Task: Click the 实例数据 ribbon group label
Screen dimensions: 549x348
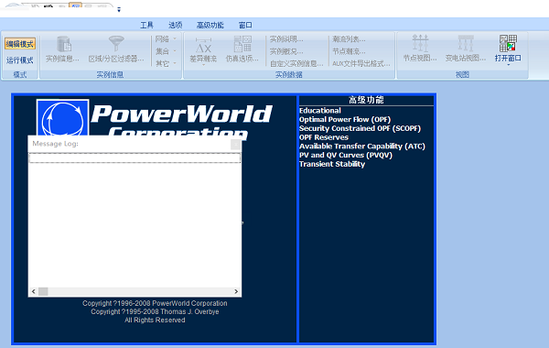Action: coord(289,75)
